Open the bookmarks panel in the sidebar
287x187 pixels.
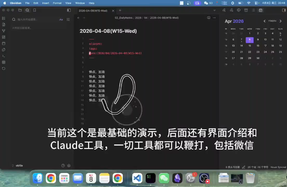click(35, 10)
